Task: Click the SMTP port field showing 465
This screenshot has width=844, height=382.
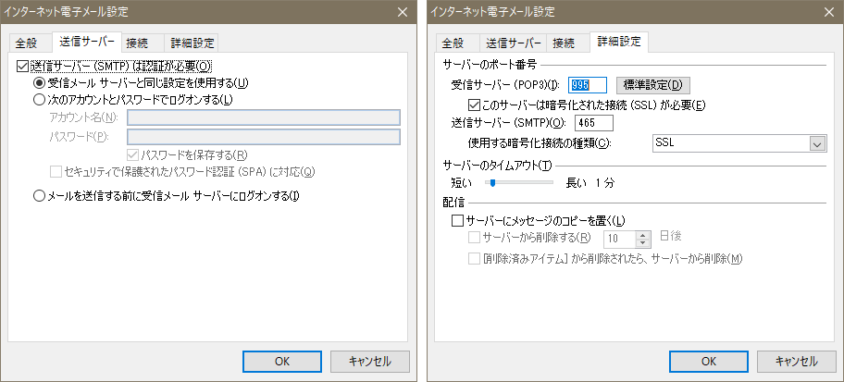Action: 594,123
